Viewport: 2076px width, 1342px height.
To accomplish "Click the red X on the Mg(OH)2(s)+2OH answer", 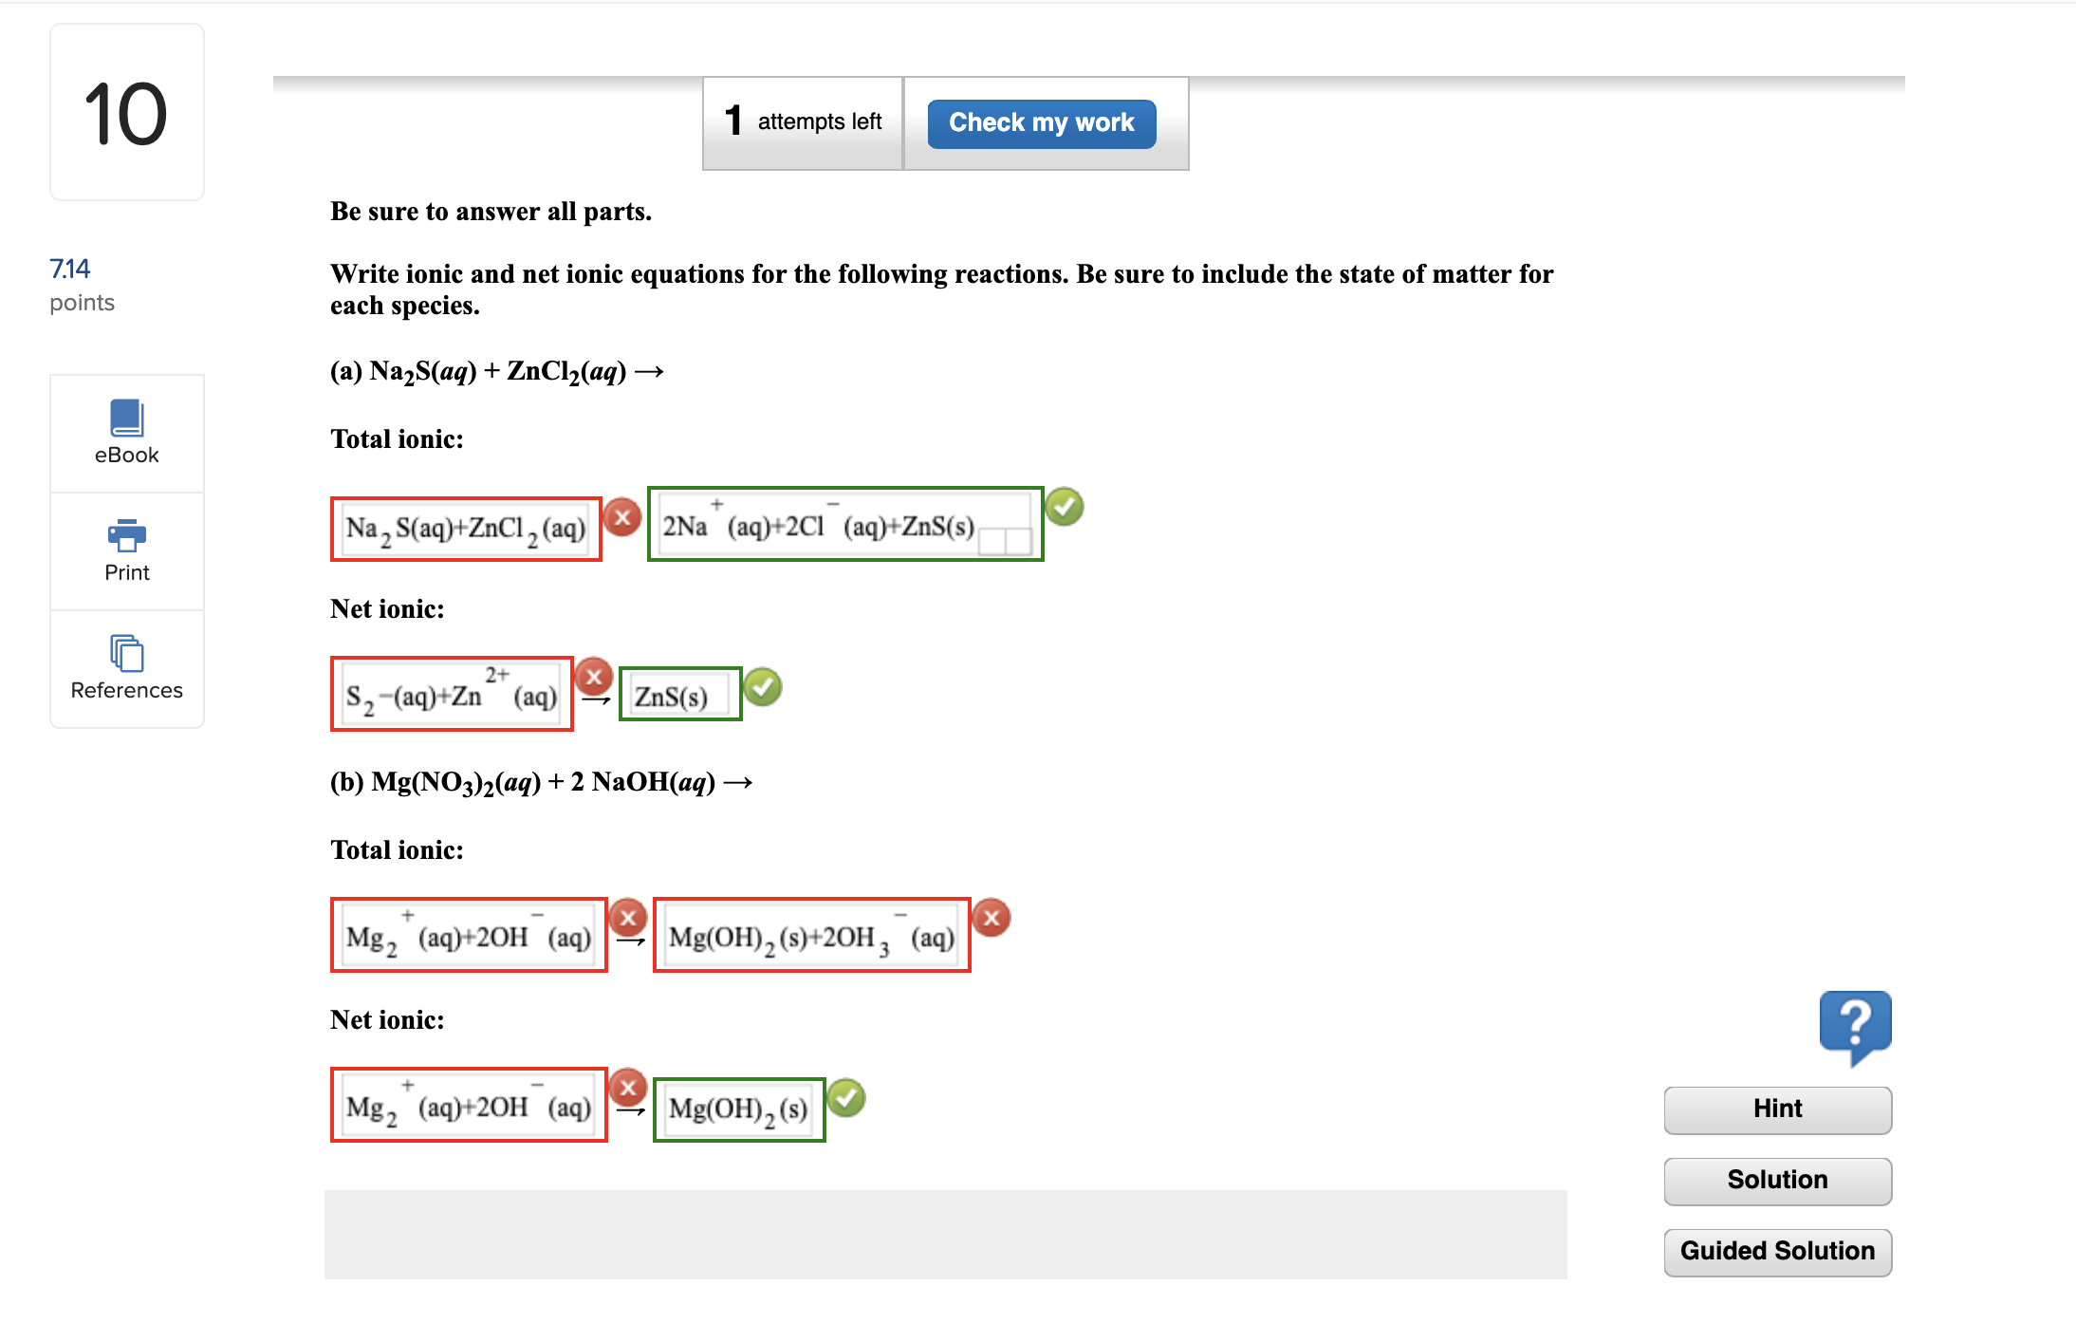I will point(991,917).
